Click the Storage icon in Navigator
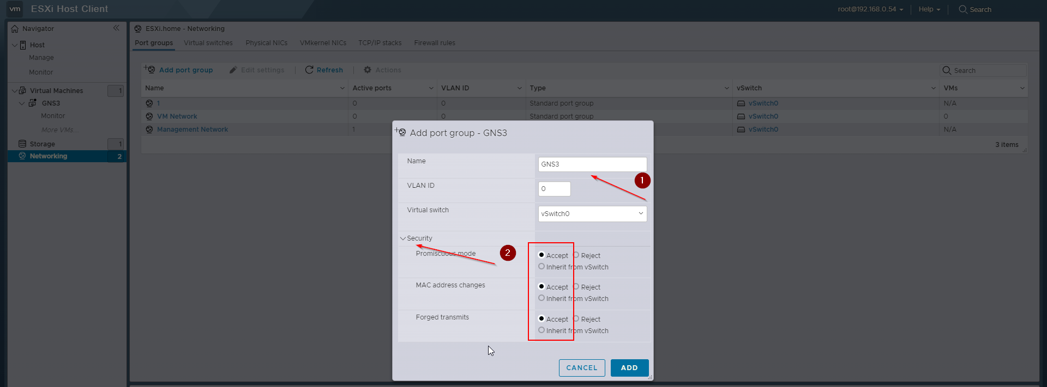Image resolution: width=1047 pixels, height=387 pixels. pyautogui.click(x=22, y=144)
